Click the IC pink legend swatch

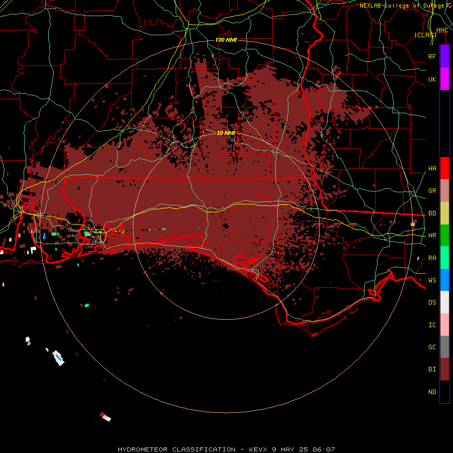(x=444, y=325)
